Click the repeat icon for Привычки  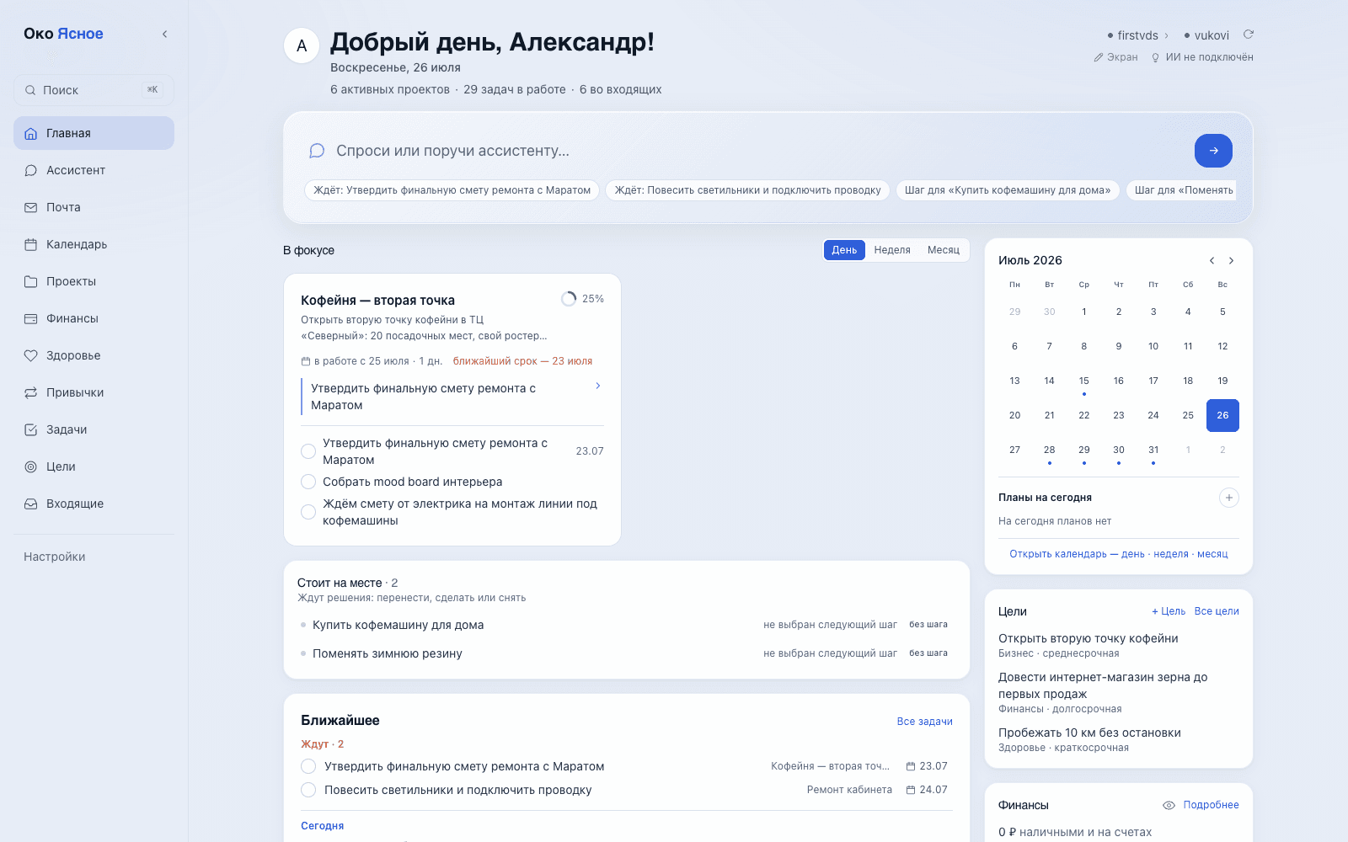31,393
